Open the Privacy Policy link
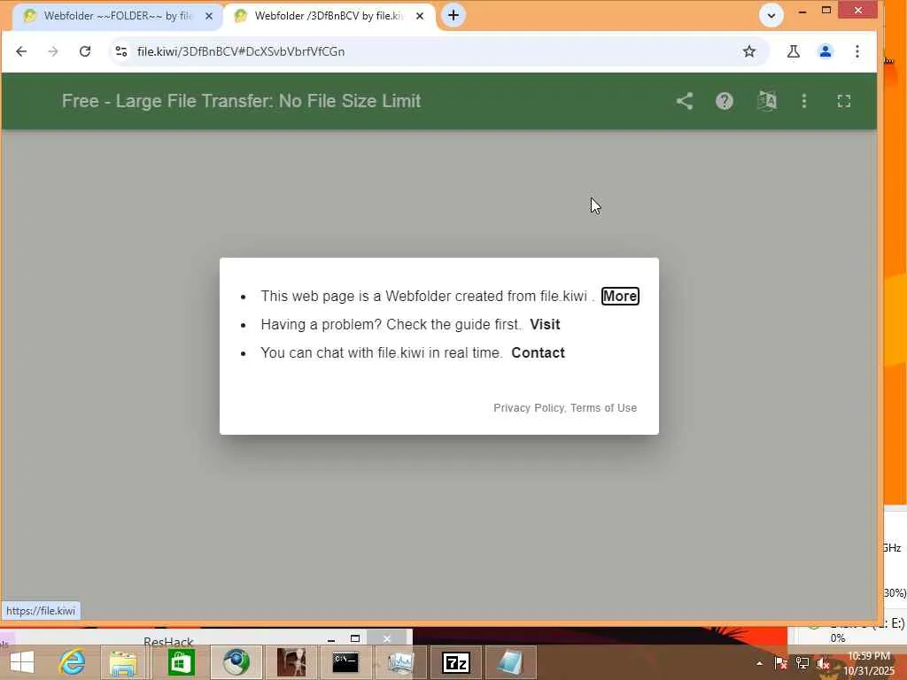The width and height of the screenshot is (907, 680). pyautogui.click(x=529, y=408)
